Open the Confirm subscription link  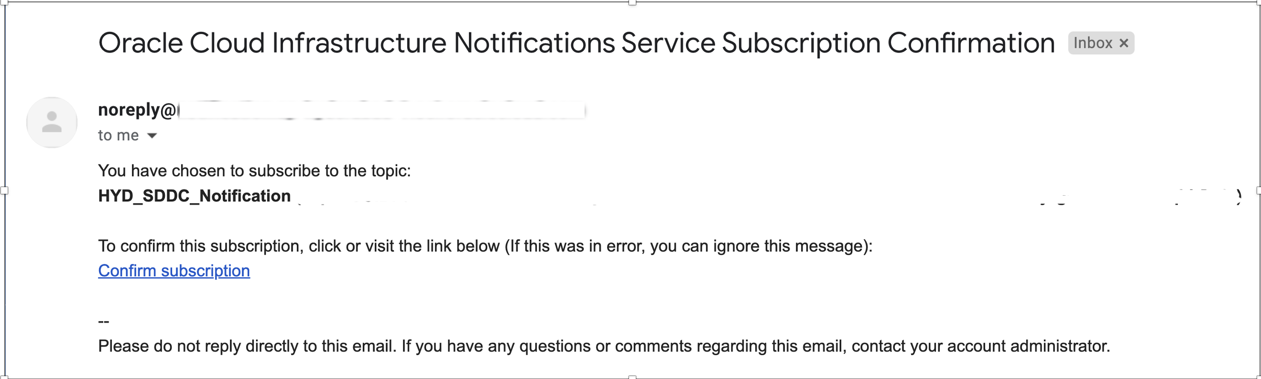coord(174,271)
